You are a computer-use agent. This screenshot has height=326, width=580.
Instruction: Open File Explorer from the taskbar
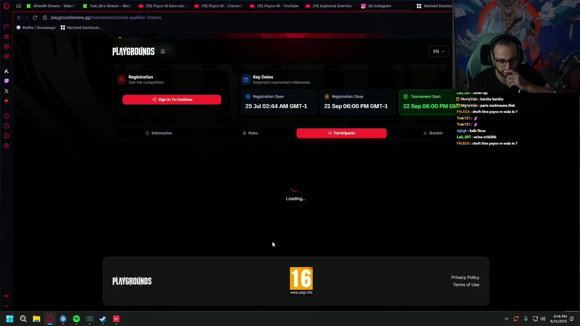[36, 319]
